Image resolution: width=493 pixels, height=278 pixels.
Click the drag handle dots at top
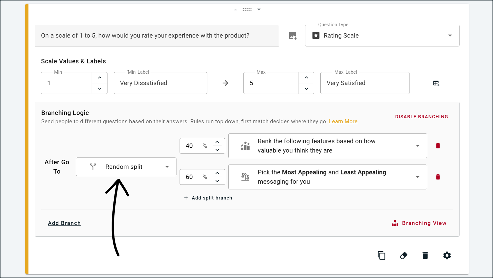pos(247,9)
